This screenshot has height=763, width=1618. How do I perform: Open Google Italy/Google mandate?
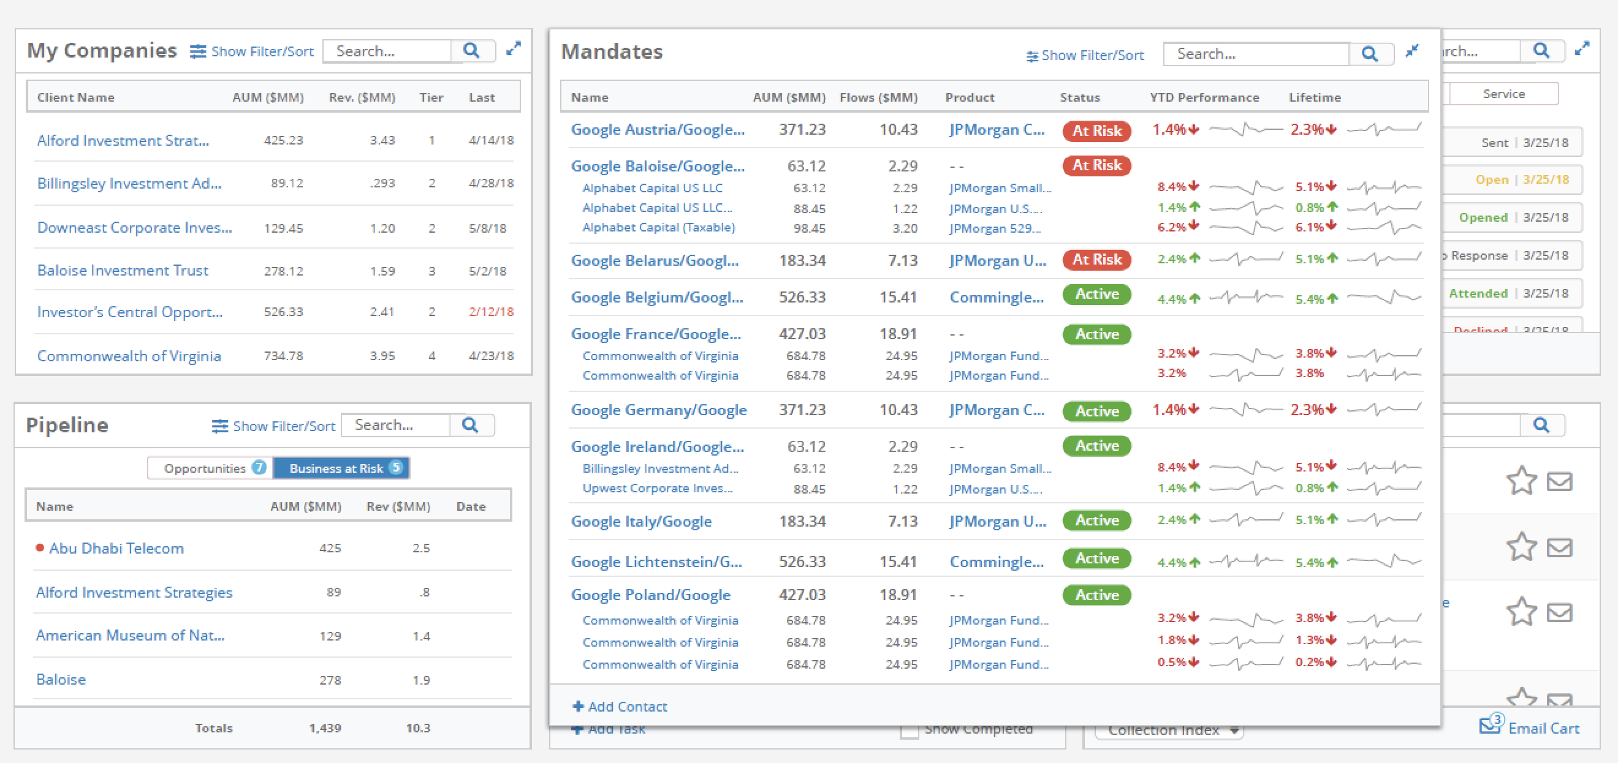[641, 522]
